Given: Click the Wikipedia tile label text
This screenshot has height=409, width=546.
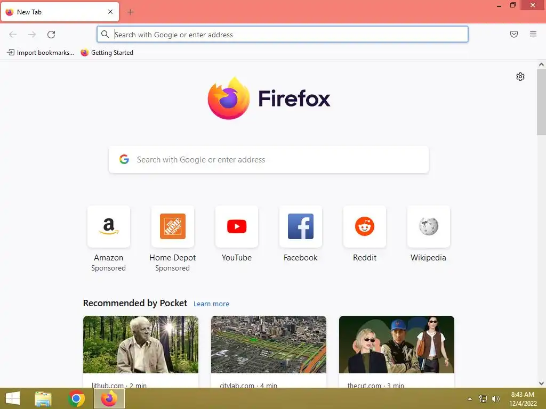Looking at the screenshot, I should [x=428, y=258].
